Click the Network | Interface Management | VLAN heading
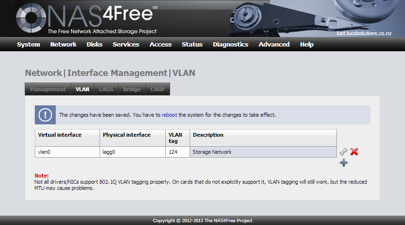The height and width of the screenshot is (225, 405). click(x=110, y=73)
